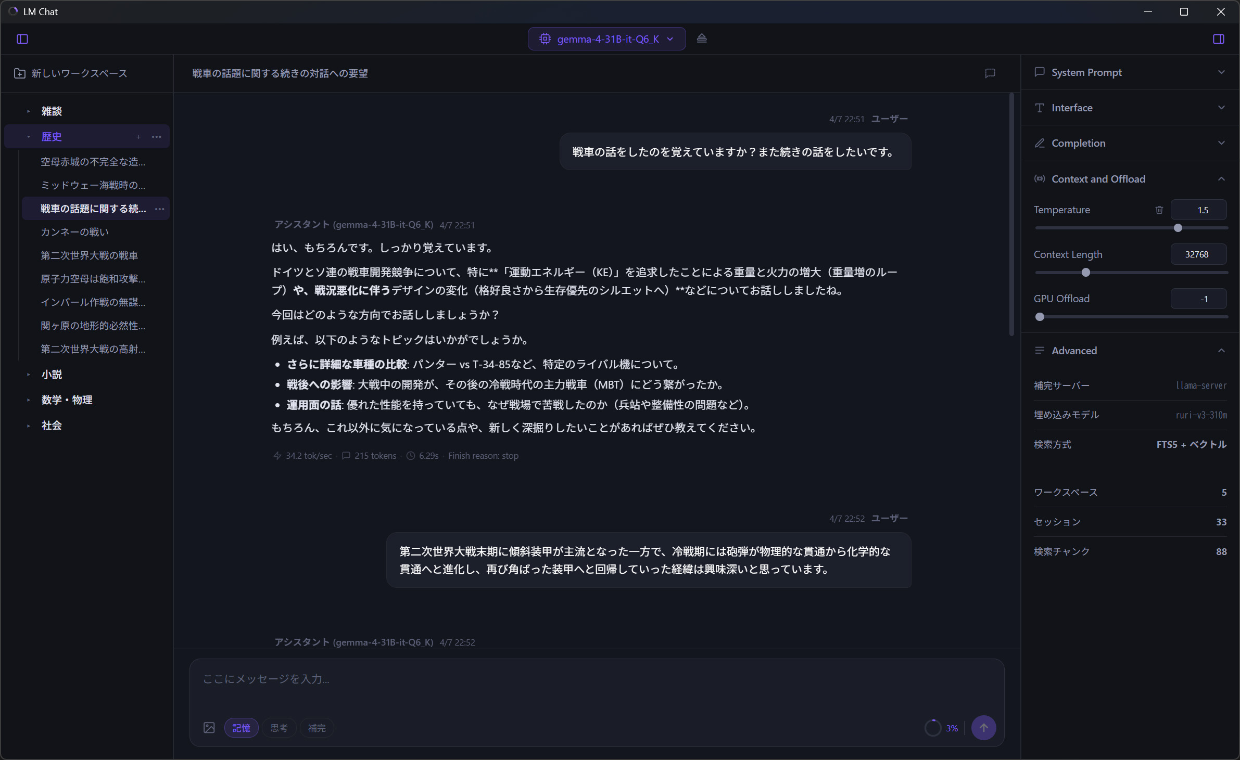Open the 第二次世界大戦の戦車 session
The image size is (1240, 760).
pos(90,255)
